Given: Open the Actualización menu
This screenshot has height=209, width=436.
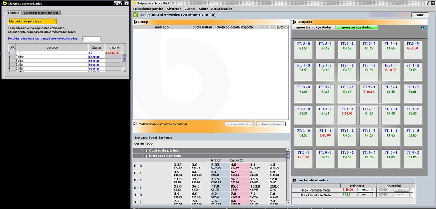Looking at the screenshot, I should pos(222,9).
